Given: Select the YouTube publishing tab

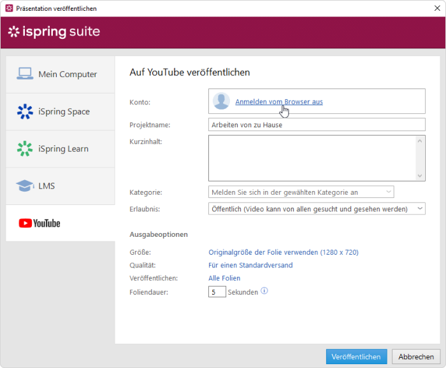Looking at the screenshot, I should point(61,223).
